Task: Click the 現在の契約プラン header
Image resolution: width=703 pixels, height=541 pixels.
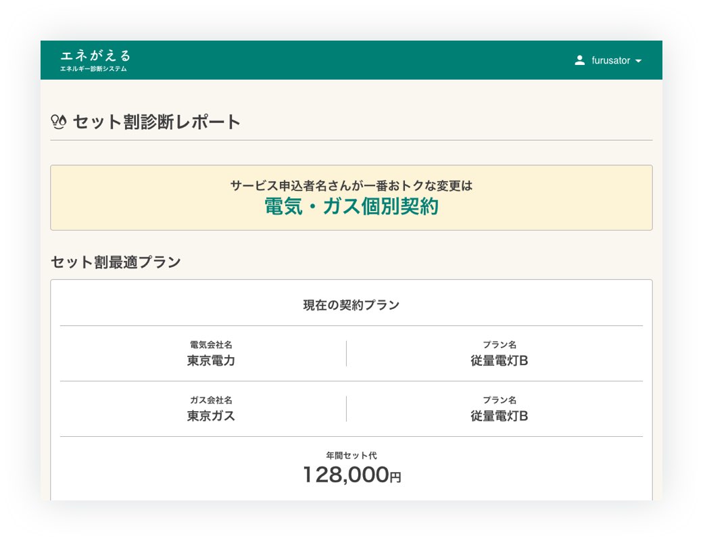Action: (351, 305)
